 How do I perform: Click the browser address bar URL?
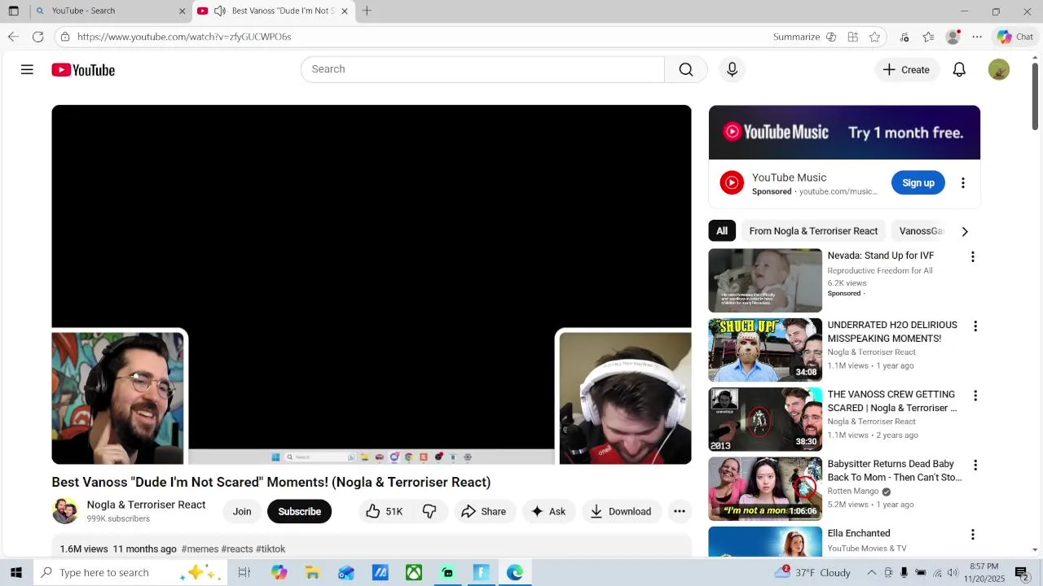184,37
